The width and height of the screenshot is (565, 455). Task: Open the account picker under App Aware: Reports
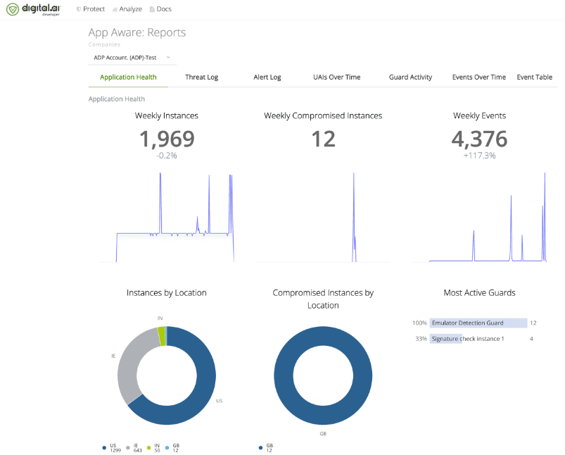pyautogui.click(x=130, y=57)
